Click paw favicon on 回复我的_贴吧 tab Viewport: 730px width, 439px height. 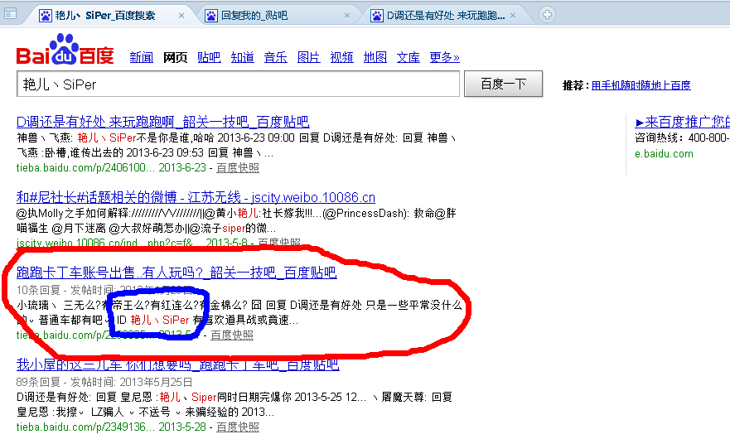coord(211,16)
